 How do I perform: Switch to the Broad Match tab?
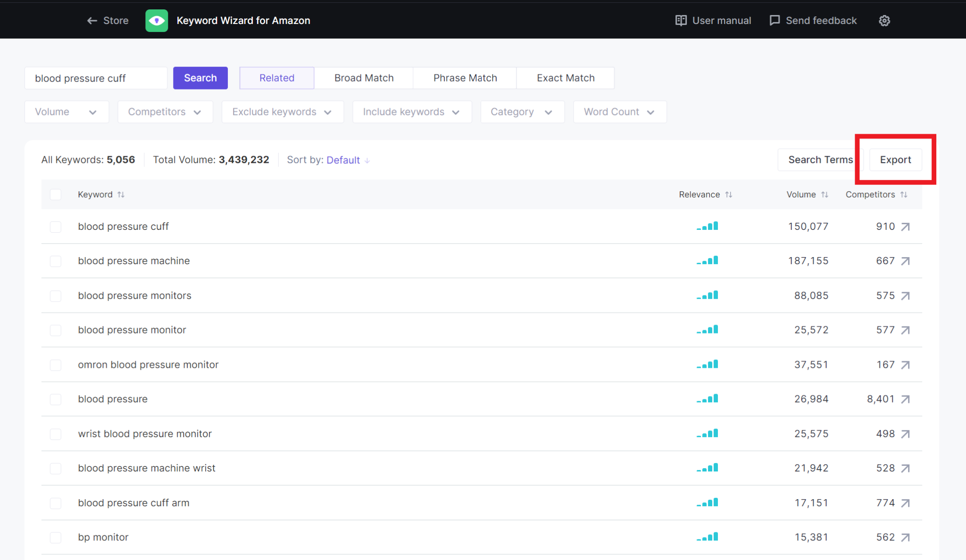click(364, 78)
